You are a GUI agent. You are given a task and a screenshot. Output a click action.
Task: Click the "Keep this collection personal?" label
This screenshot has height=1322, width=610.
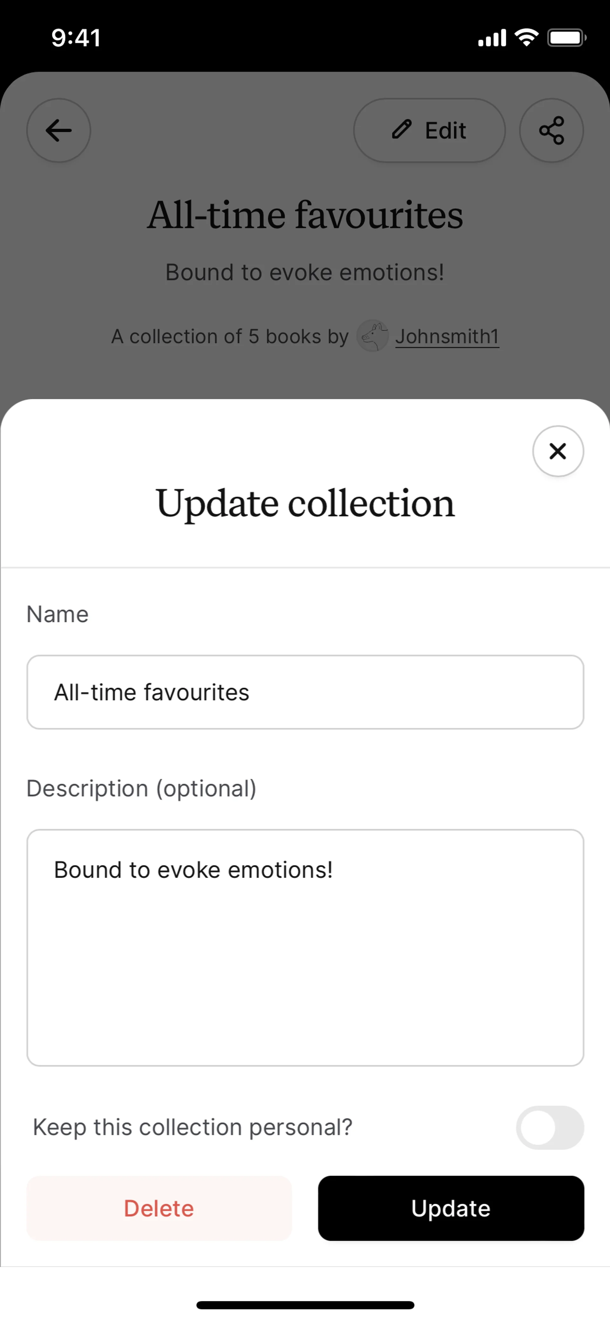193,1127
